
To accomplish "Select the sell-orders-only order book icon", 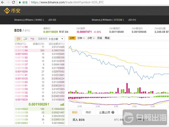I will point(32,39).
